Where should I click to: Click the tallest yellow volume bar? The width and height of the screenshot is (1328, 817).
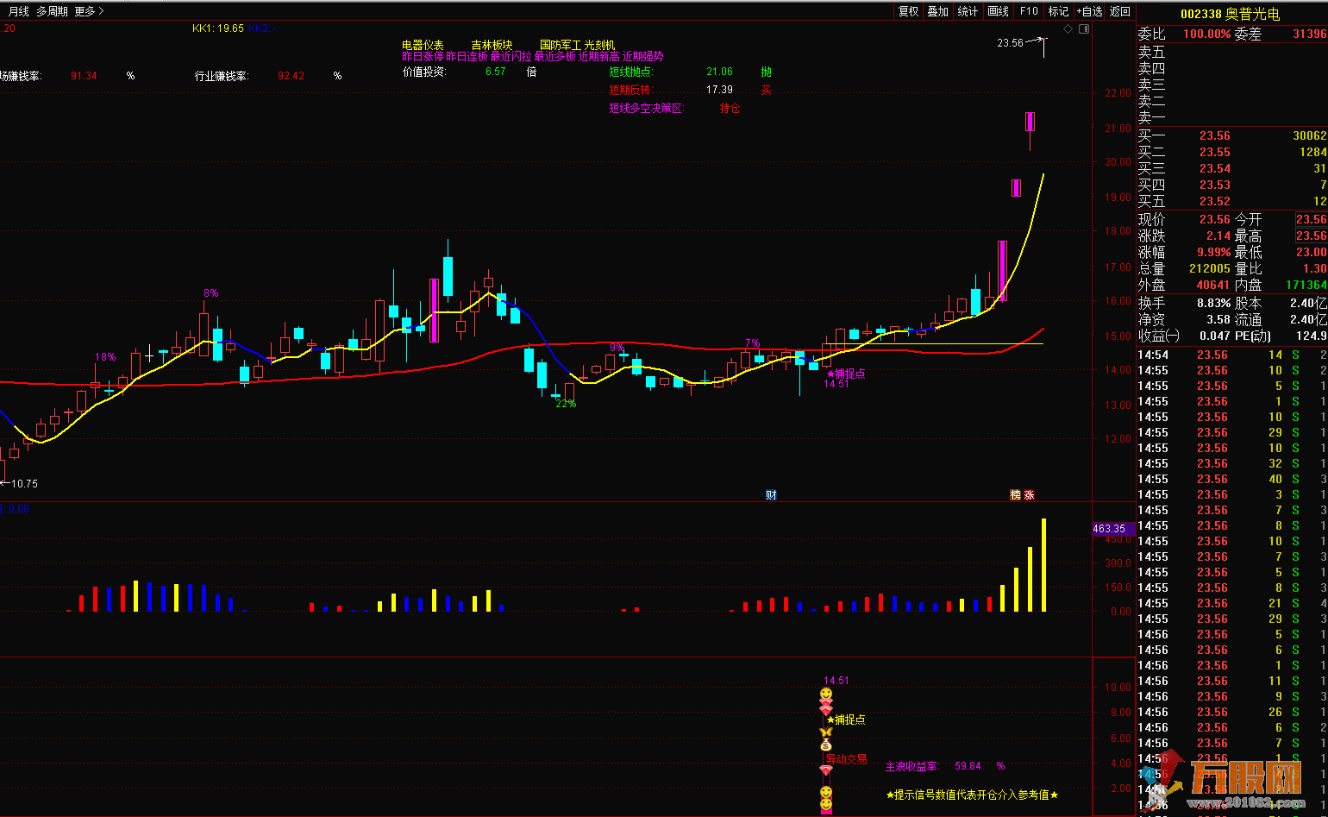[x=1043, y=565]
